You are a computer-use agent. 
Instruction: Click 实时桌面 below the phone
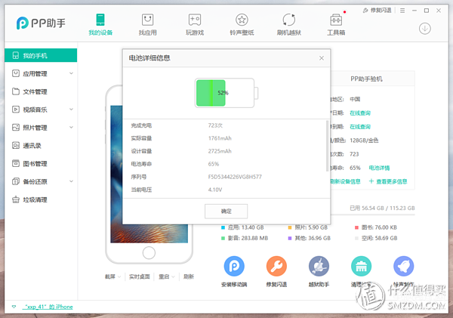tap(139, 276)
